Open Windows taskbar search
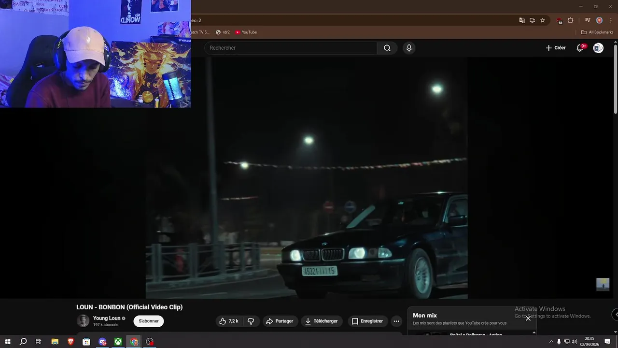The width and height of the screenshot is (618, 348). click(x=23, y=342)
